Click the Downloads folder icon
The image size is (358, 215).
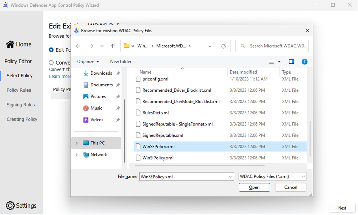click(86, 73)
